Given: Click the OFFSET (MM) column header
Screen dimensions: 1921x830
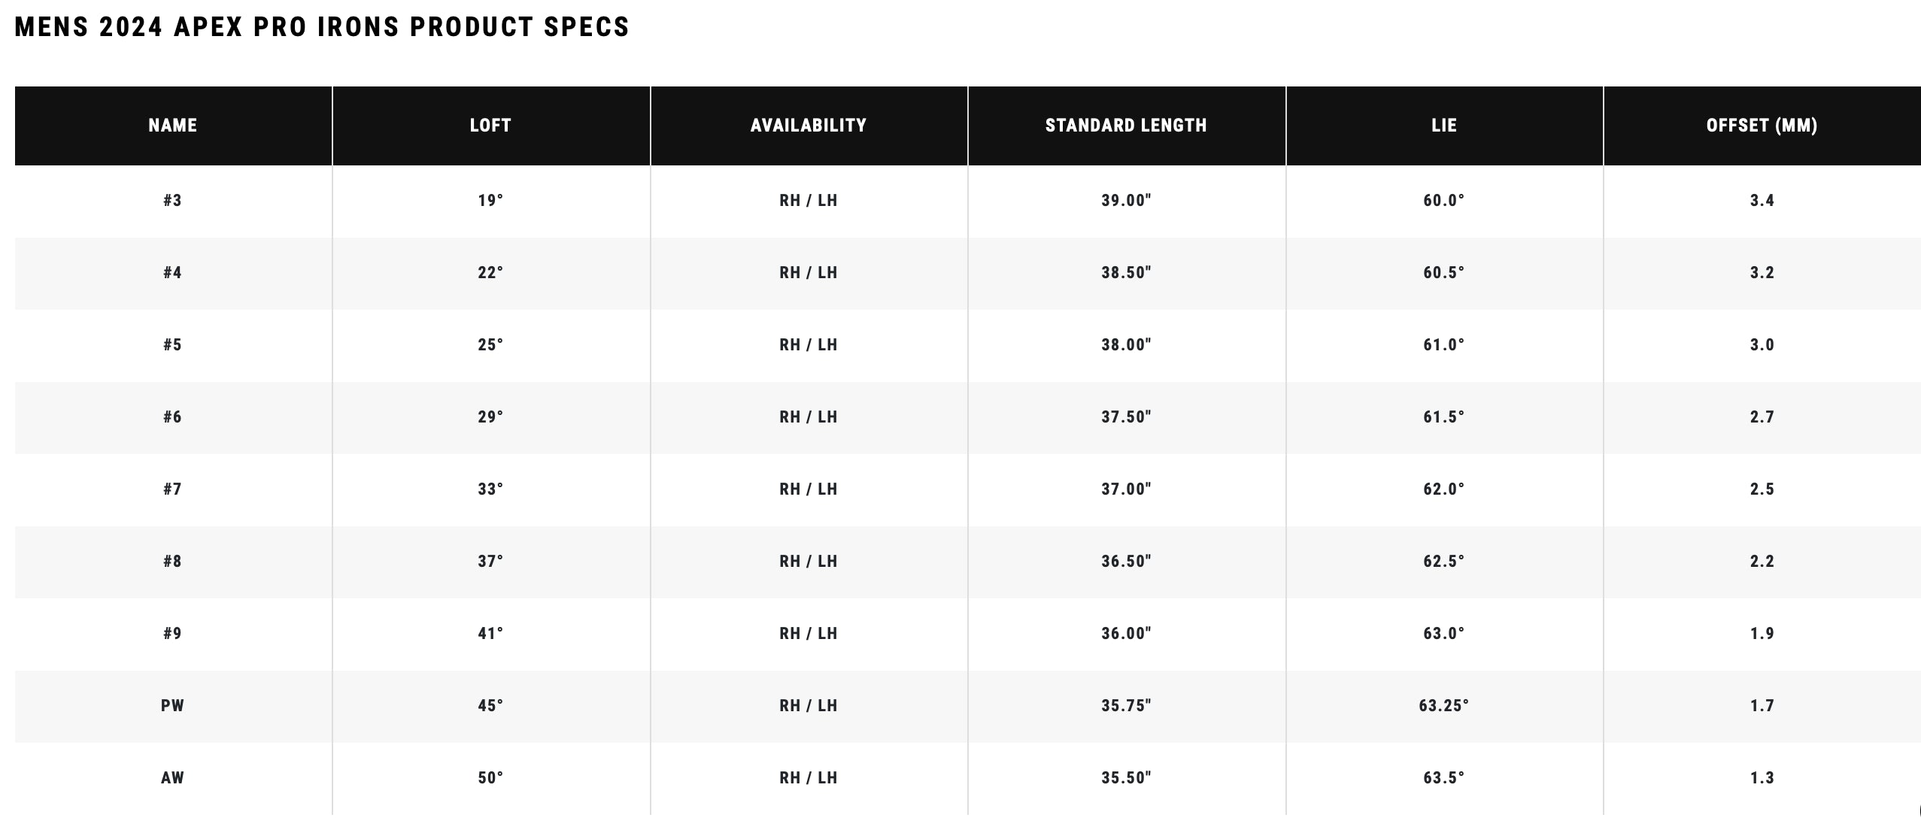Looking at the screenshot, I should coord(1762,126).
